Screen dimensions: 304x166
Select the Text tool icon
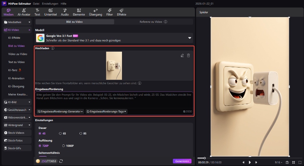pyautogui.click(x=37, y=10)
